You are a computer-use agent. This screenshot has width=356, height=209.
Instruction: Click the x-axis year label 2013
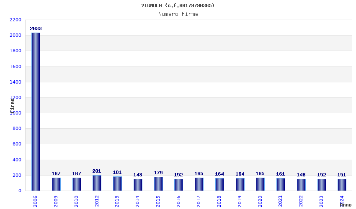click(x=117, y=201)
